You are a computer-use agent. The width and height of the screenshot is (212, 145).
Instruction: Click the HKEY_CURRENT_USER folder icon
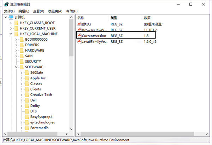(x=16, y=28)
